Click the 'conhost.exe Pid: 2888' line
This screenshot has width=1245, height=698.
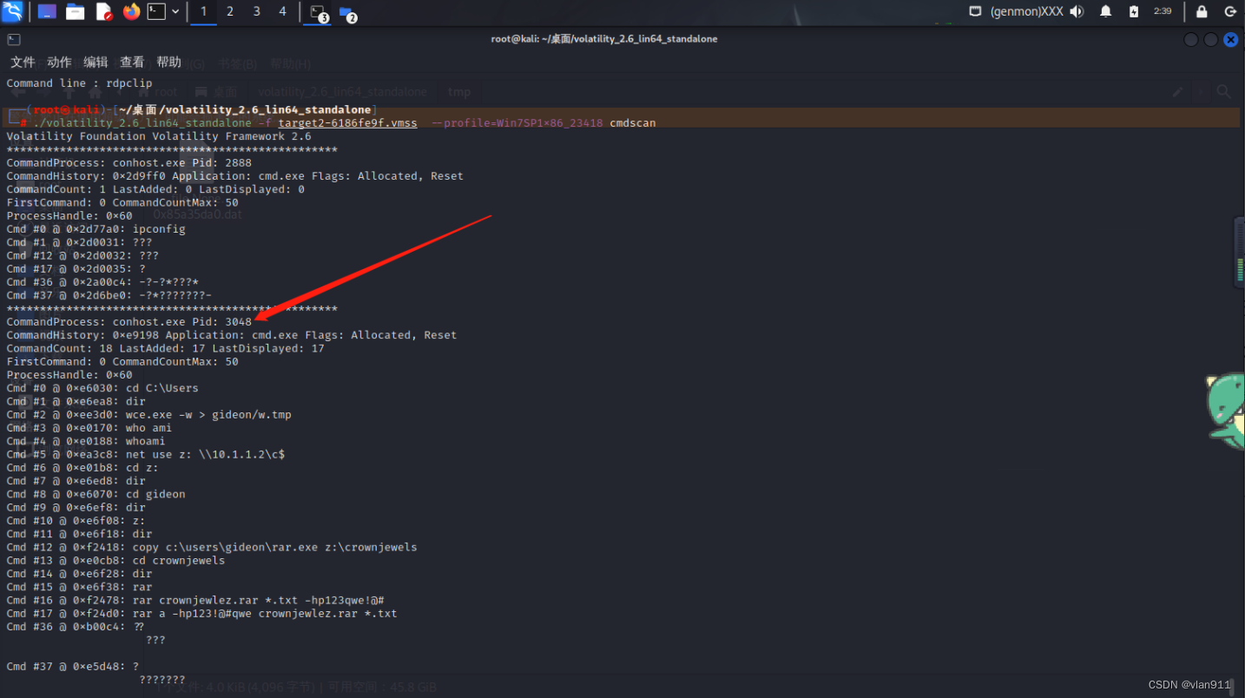pyautogui.click(x=128, y=162)
